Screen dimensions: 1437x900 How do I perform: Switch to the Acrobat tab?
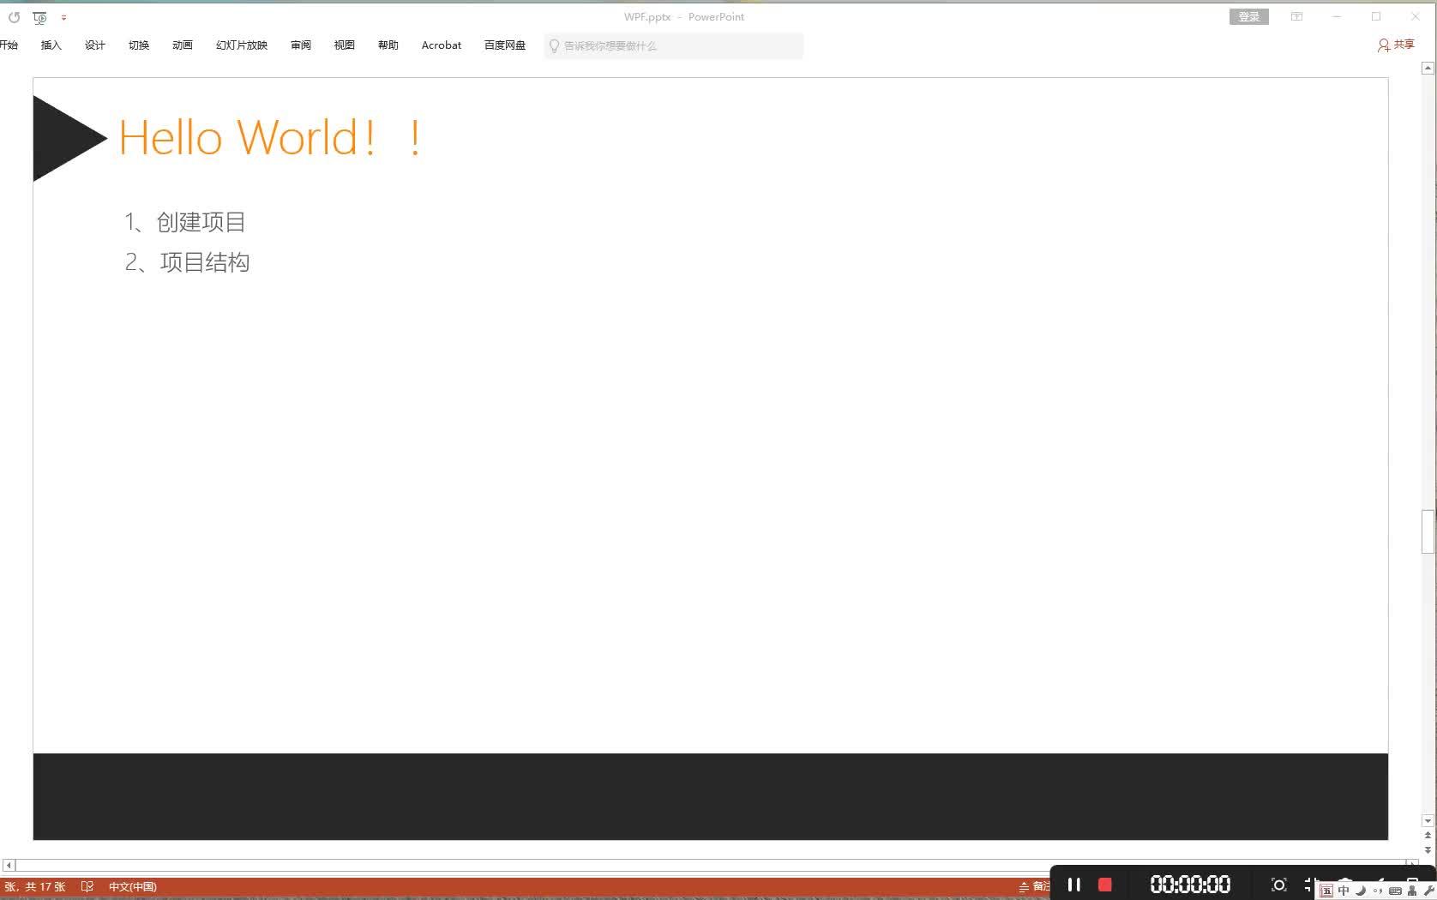(x=442, y=45)
